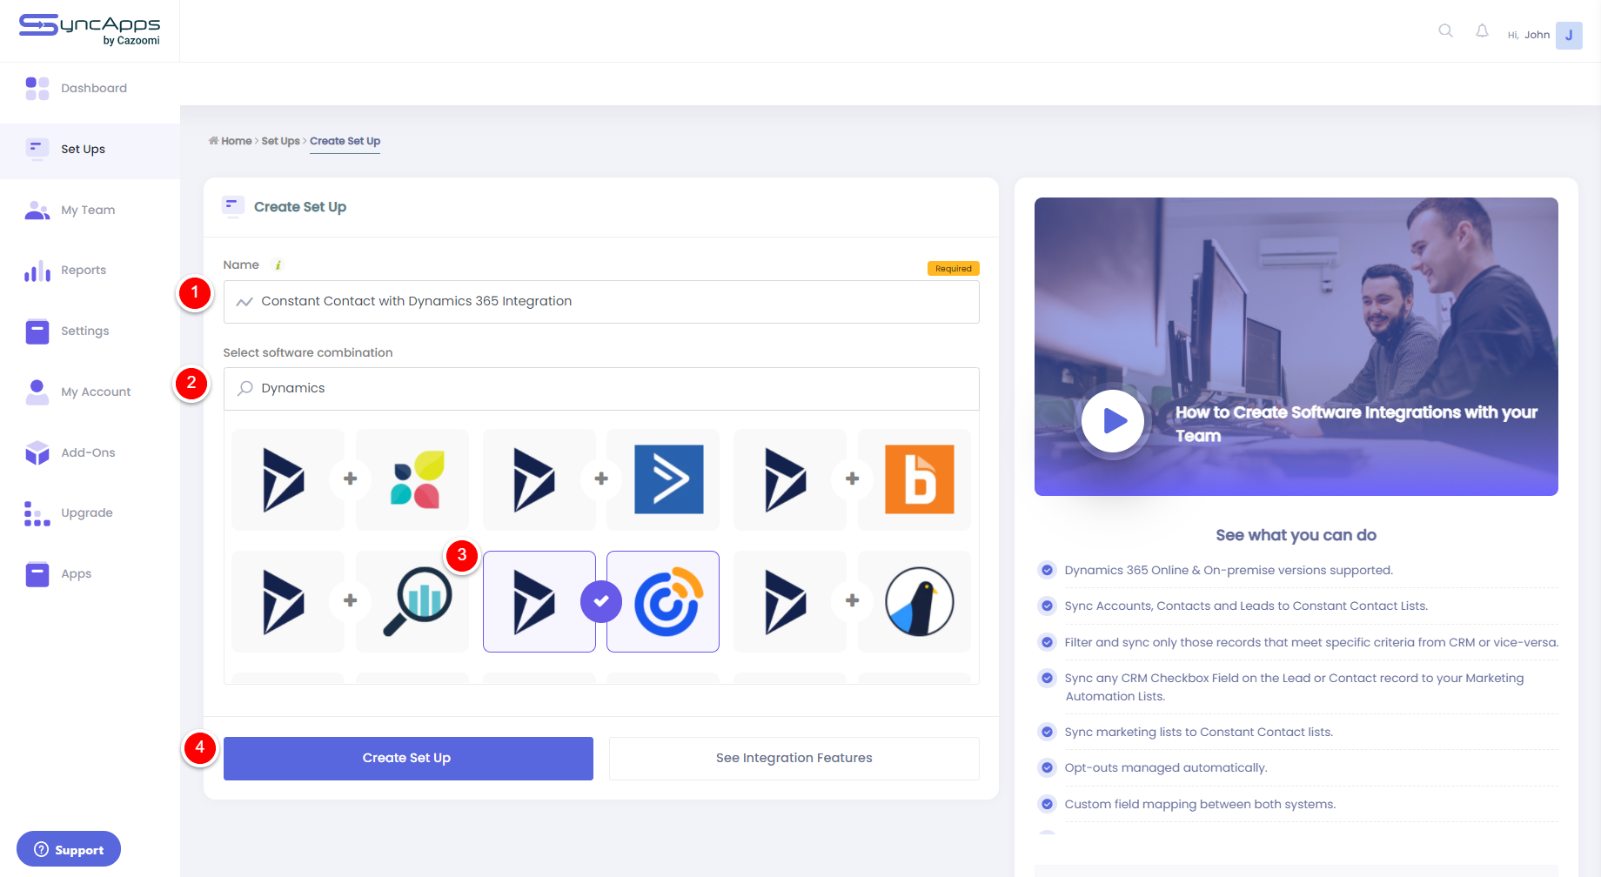
Task: Open Settings menu item
Action: [85, 331]
